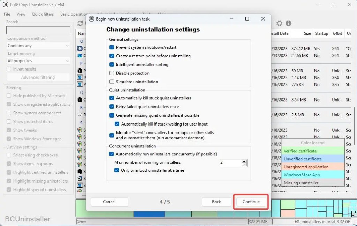Click the blue Unverified certificate legend entry
This screenshot has height=226, width=357.
click(313, 159)
